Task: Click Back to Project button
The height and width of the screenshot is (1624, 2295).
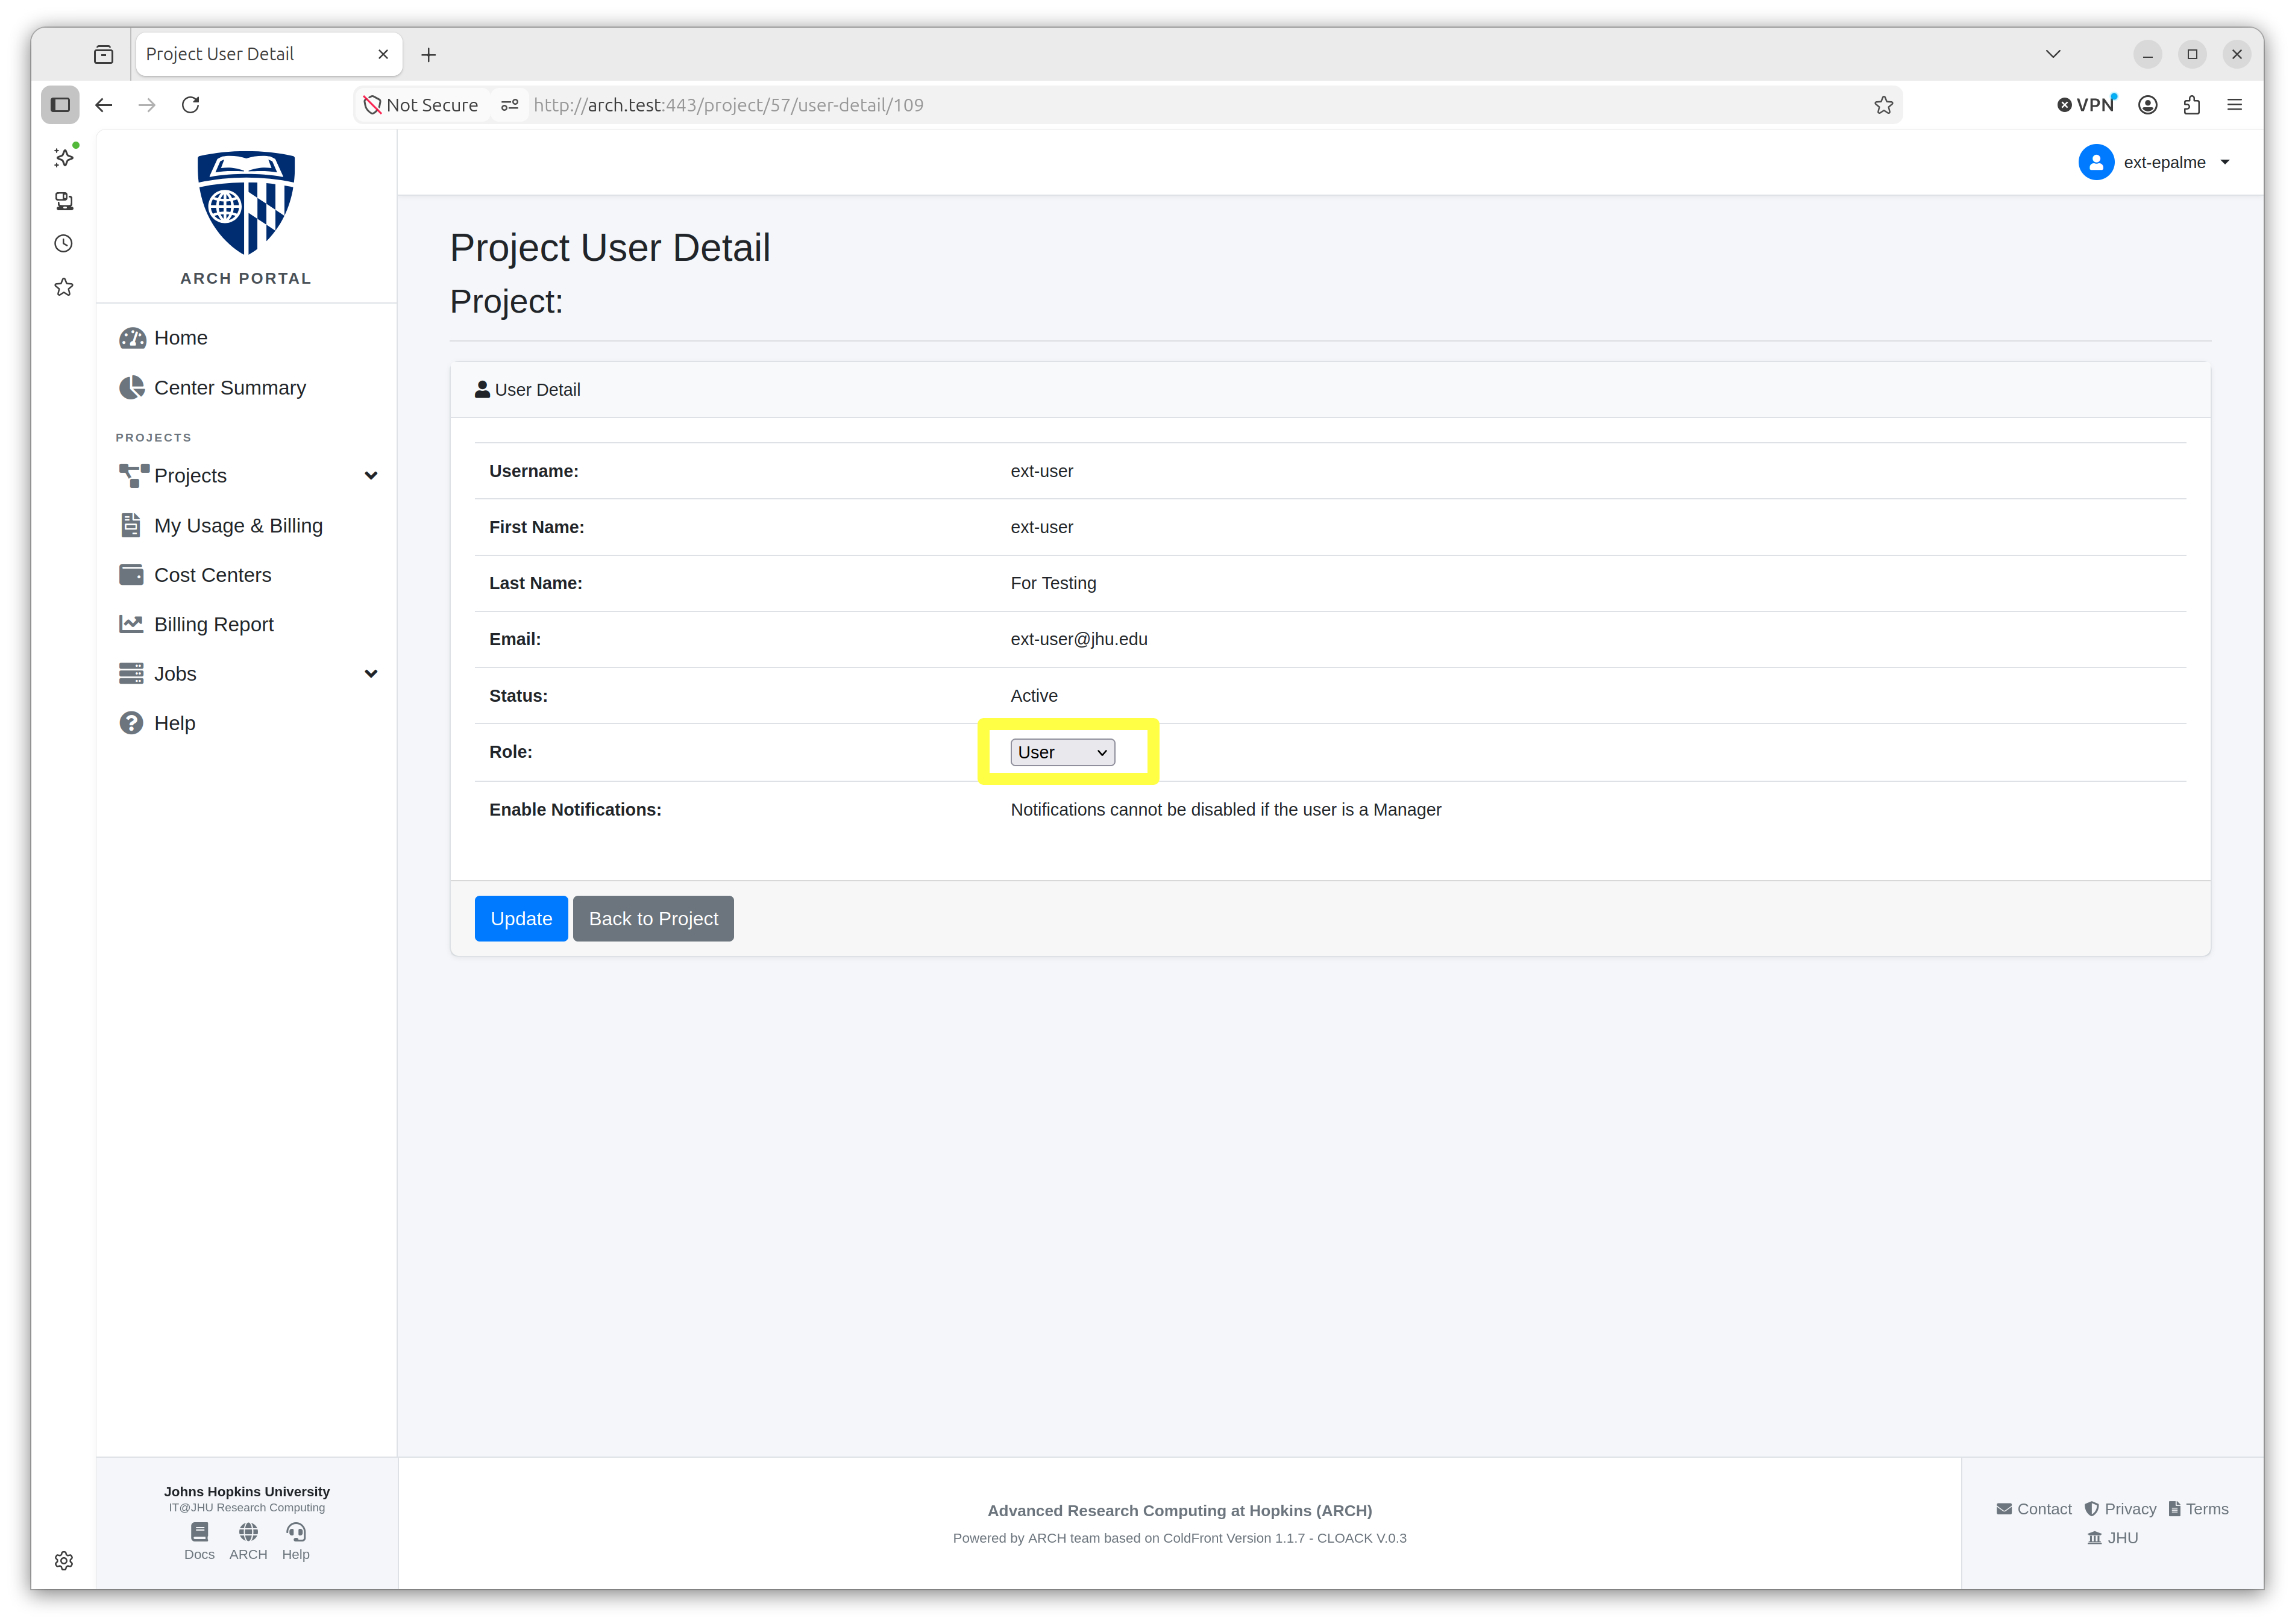Action: [653, 918]
